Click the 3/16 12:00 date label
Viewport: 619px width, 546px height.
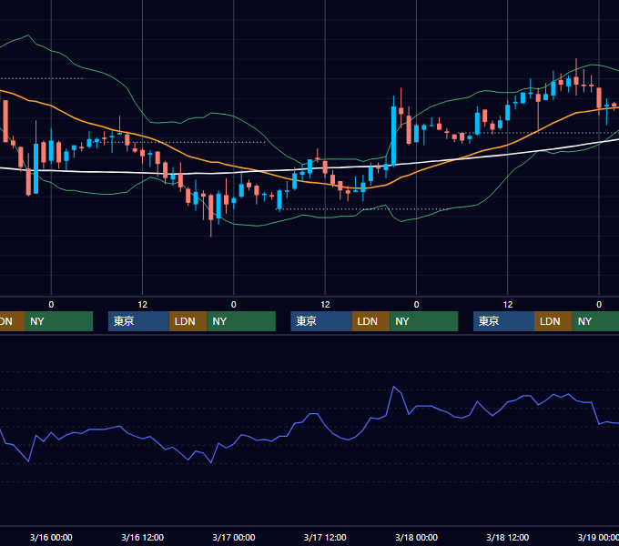coord(143,537)
